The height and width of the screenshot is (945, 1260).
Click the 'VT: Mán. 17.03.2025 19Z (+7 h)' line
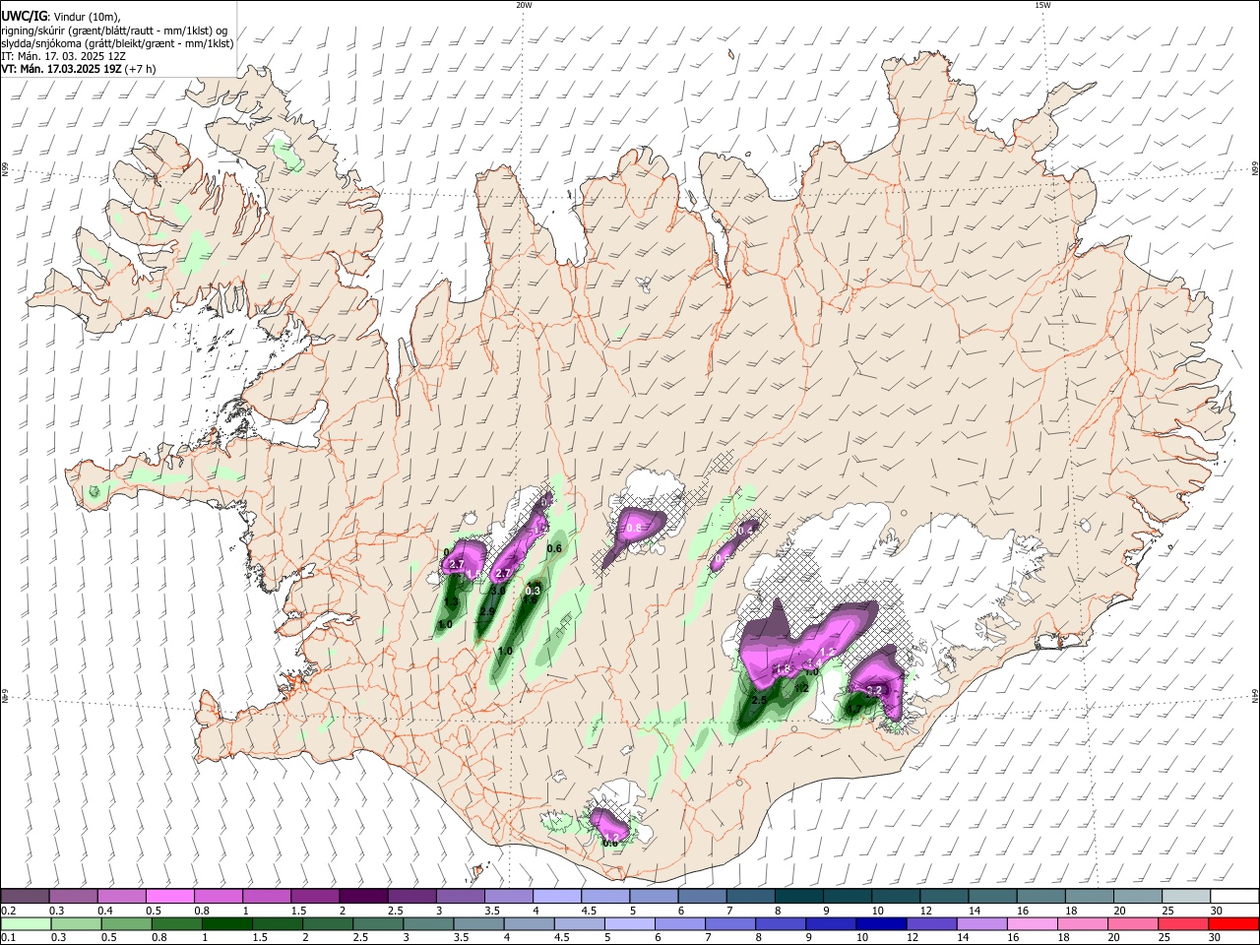pos(78,70)
